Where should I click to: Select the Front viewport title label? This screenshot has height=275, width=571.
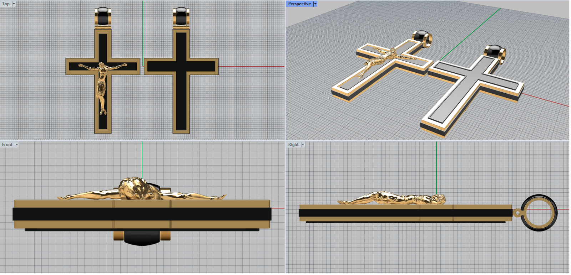coord(7,145)
